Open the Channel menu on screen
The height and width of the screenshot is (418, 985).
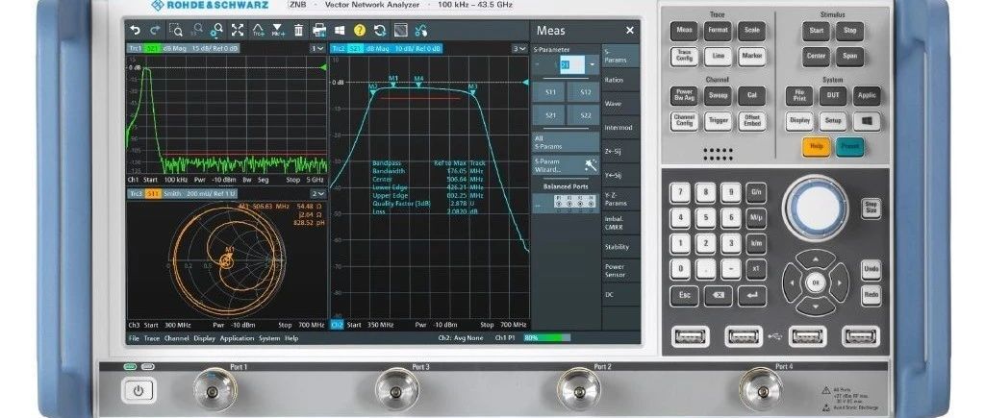click(x=177, y=338)
